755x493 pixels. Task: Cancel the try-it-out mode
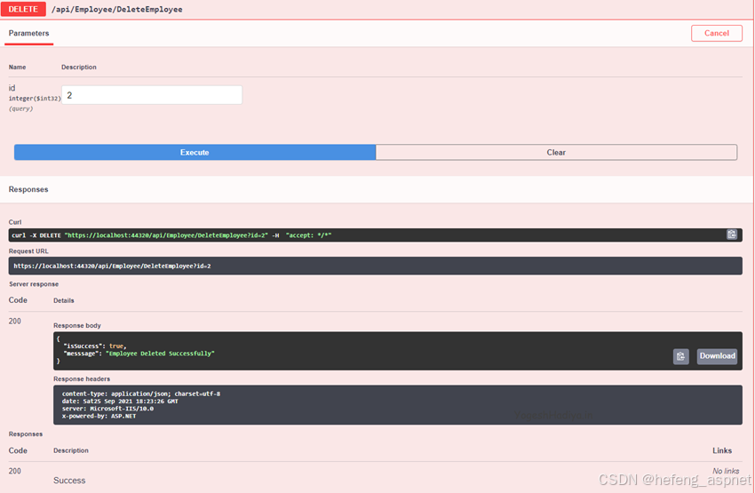click(x=717, y=33)
